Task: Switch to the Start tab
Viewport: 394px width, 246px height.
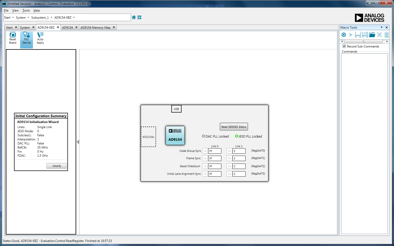Action: [9, 28]
